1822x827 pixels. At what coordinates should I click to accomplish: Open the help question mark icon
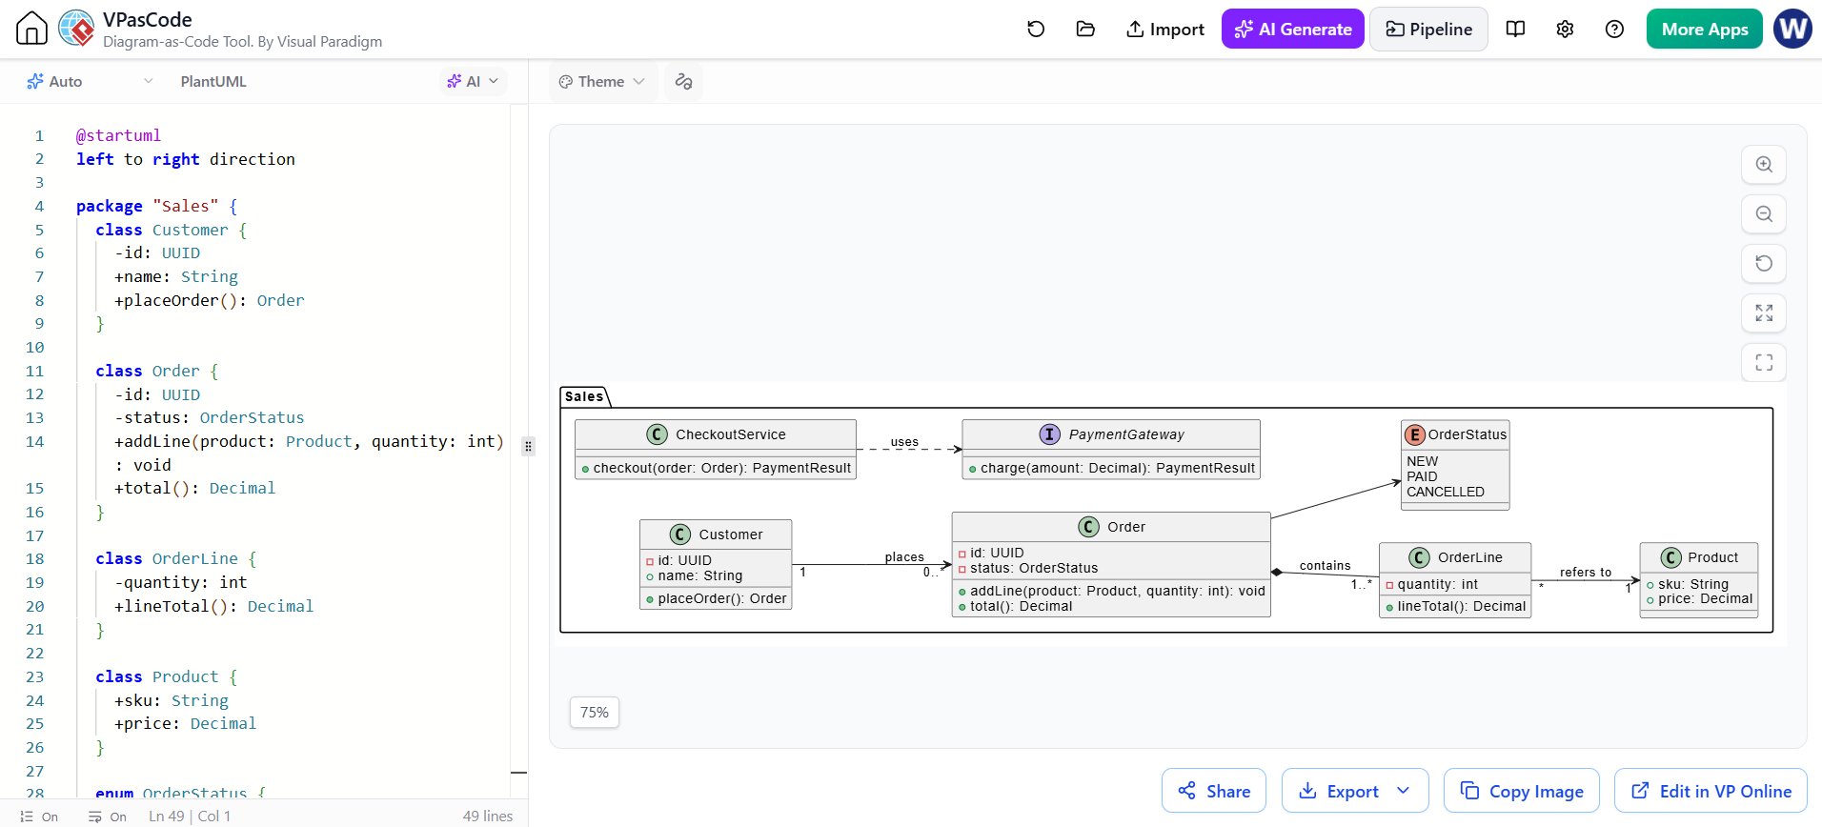coord(1614,29)
